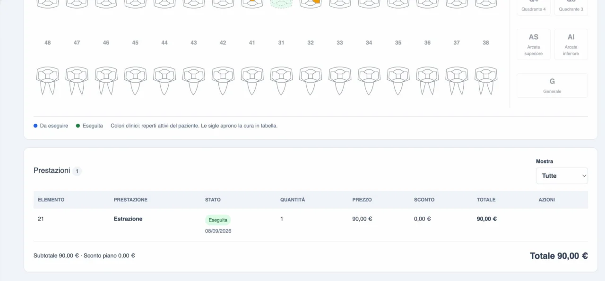Click the STATO column header
605x281 pixels.
[x=213, y=200]
